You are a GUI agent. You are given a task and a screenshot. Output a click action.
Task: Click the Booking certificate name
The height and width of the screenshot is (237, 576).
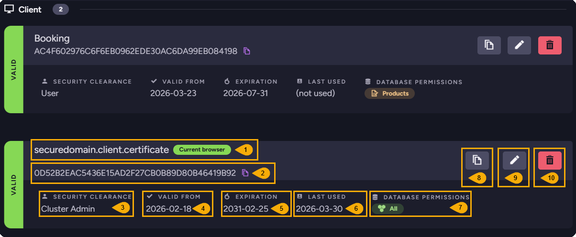click(x=52, y=38)
